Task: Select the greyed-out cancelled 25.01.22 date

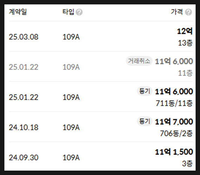Action: (24, 67)
